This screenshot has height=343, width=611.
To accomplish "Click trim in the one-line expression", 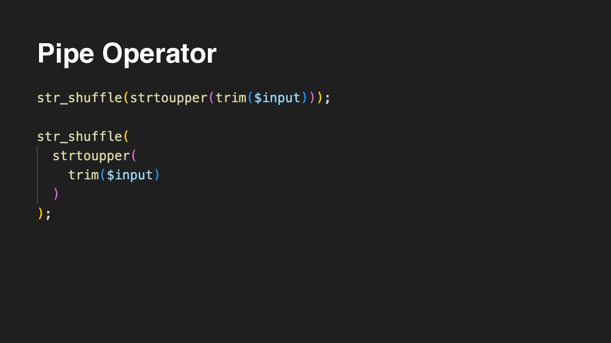I will [x=230, y=98].
